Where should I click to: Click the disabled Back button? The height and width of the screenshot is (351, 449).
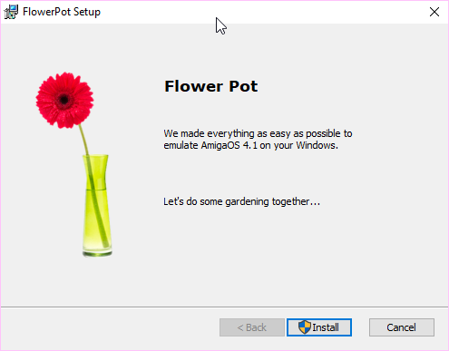pos(252,327)
